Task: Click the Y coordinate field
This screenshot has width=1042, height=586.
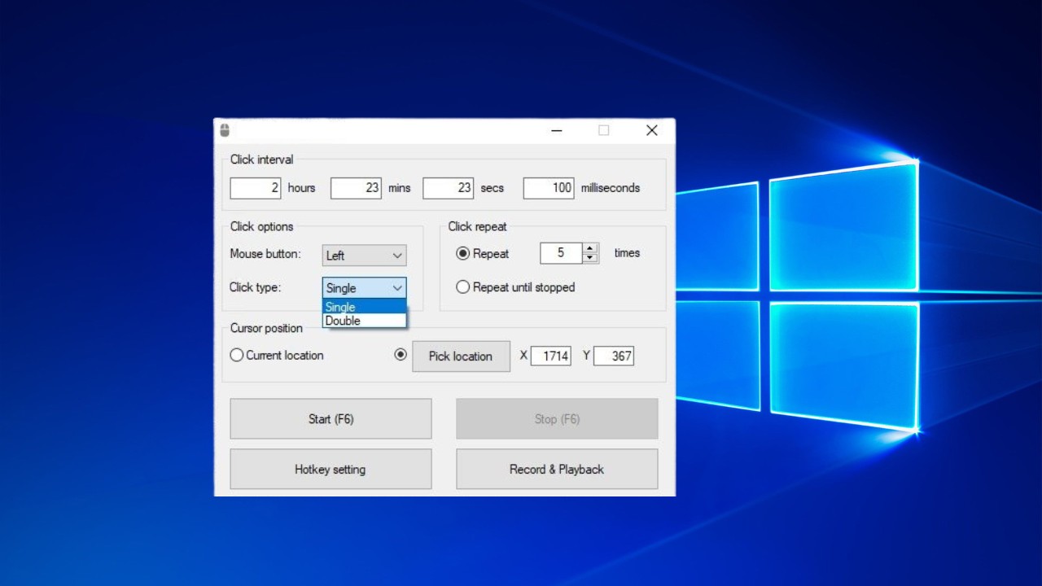Action: [x=614, y=356]
